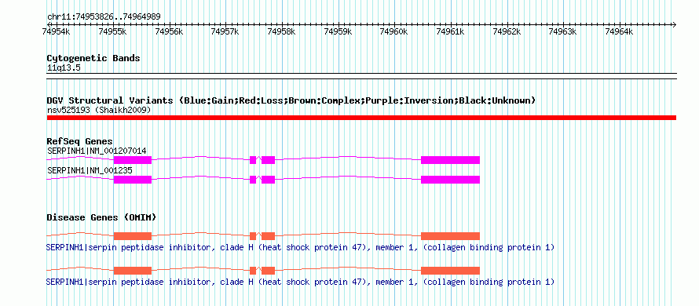The height and width of the screenshot is (306, 699).
Task: Click the ruler's right end arrowhead
Action: coord(674,24)
